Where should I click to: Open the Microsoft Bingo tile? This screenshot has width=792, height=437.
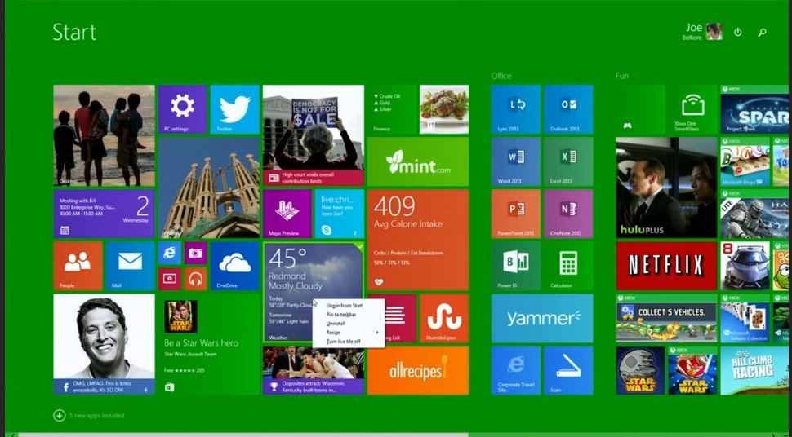pyautogui.click(x=745, y=161)
